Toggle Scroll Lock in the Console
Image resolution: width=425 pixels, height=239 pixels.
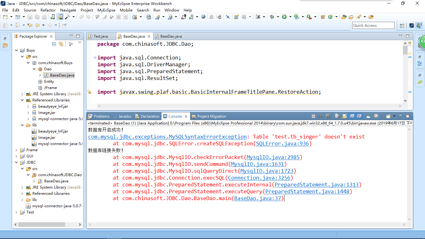pyautogui.click(x=344, y=116)
